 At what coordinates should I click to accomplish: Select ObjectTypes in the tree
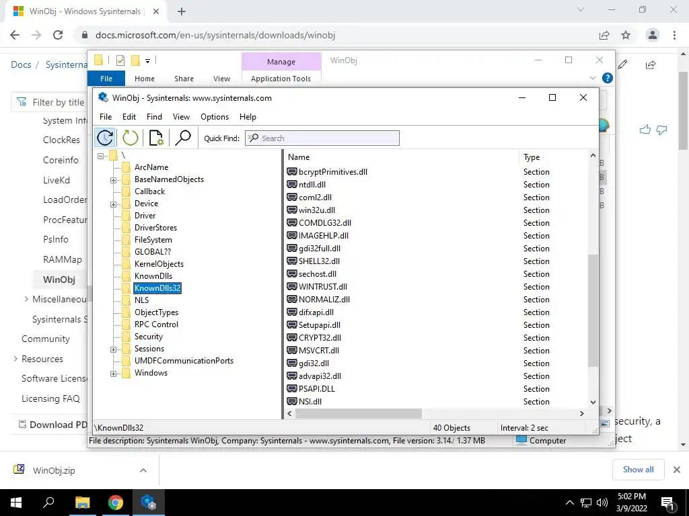pyautogui.click(x=156, y=312)
